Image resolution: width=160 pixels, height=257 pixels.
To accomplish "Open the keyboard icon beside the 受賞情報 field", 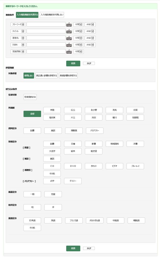I will point(69,52).
